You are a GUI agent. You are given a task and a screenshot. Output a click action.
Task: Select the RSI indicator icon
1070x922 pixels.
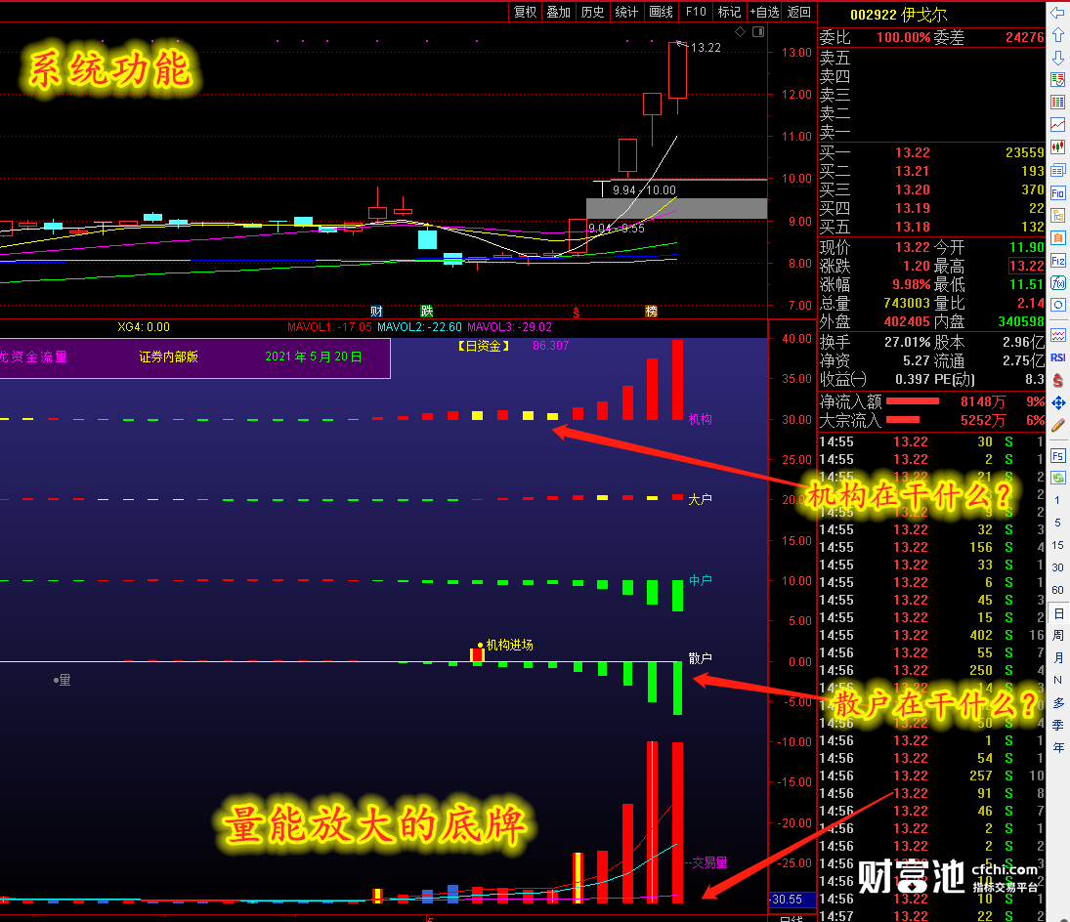(x=1057, y=357)
